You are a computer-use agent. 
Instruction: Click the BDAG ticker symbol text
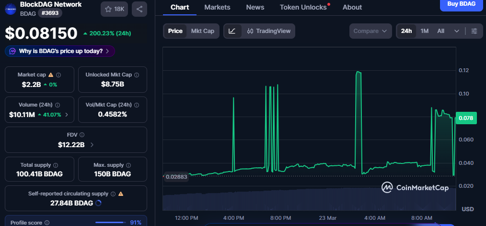click(x=28, y=13)
